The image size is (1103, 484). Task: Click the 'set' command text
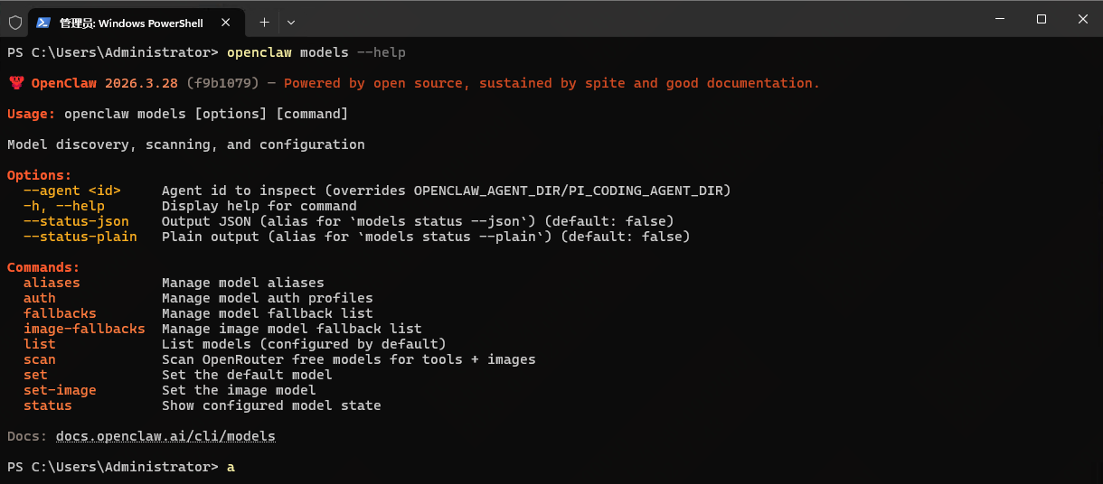tap(35, 375)
